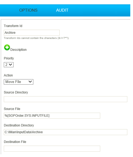Viewport: 133px width, 157px height.
Task: Select the Source File field with %[SOPOrder.SYS.INPUTFILE]
Action: 52,116
